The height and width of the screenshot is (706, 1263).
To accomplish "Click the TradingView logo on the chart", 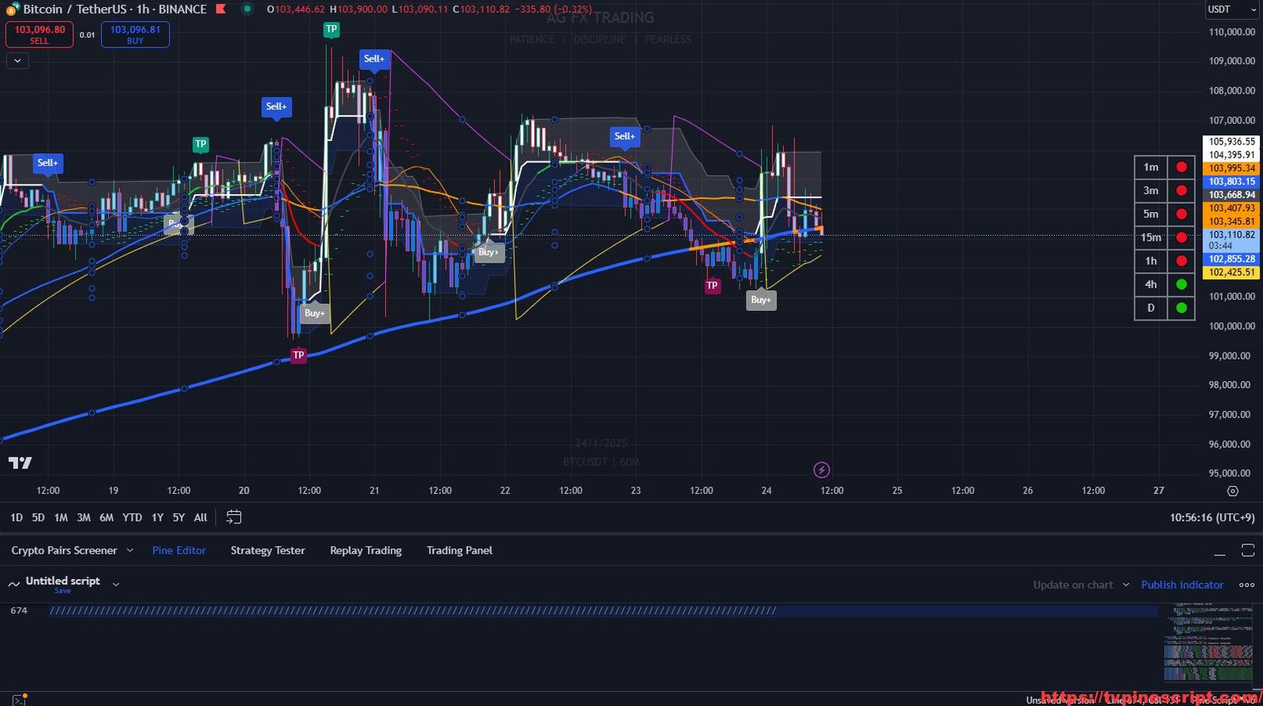I will 21,463.
